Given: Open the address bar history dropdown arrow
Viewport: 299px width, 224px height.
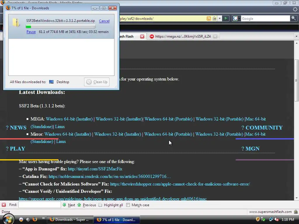Looking at the screenshot, I should (x=220, y=18).
